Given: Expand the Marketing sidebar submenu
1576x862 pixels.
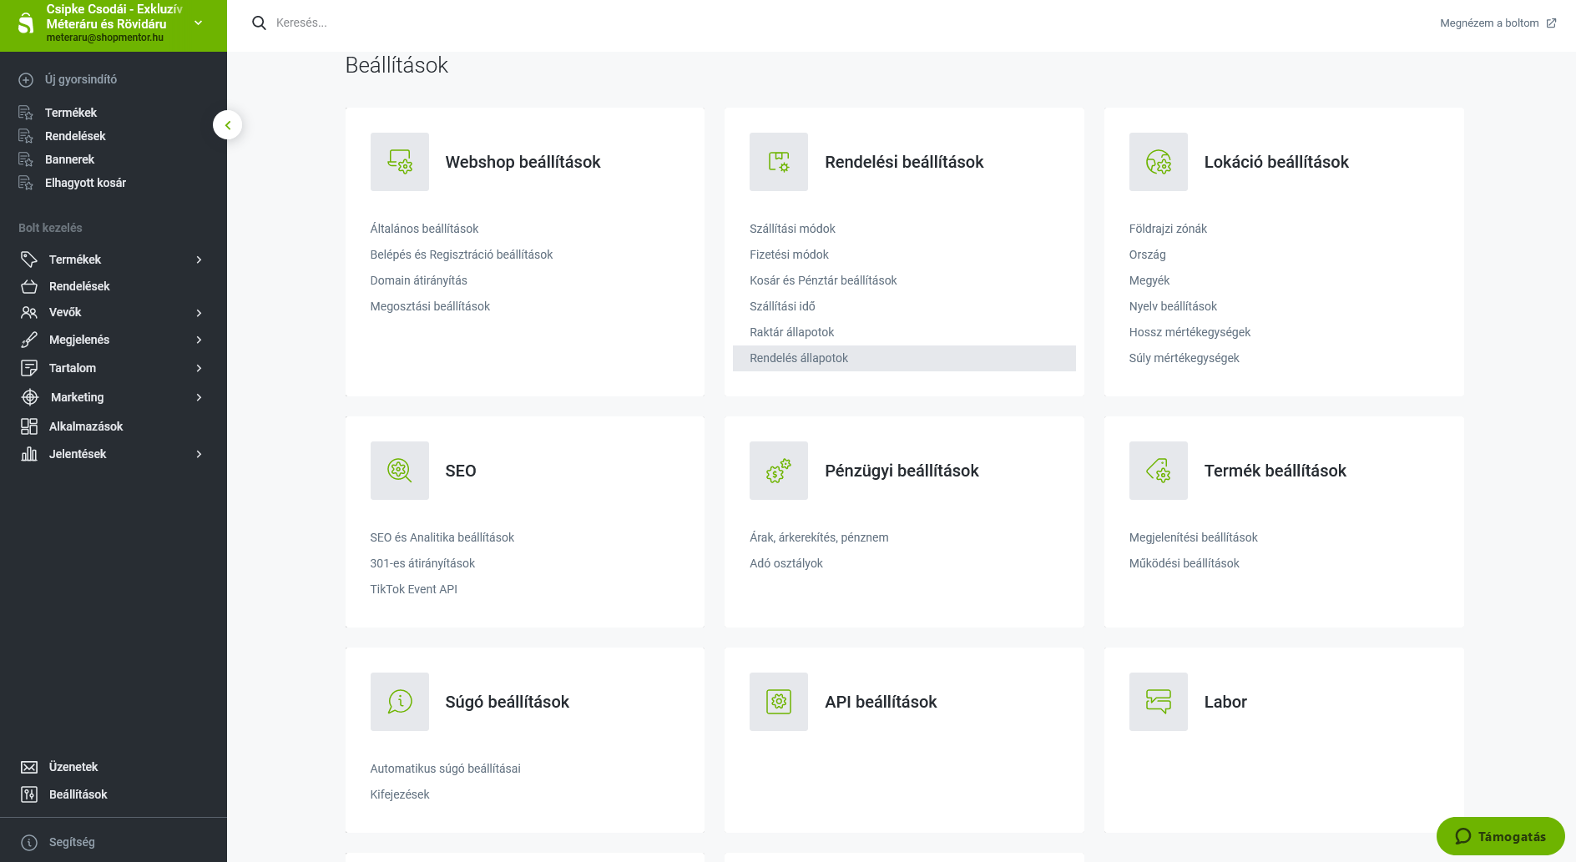Looking at the screenshot, I should 199,397.
